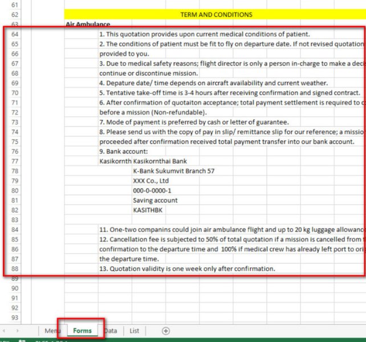366x342 pixels.
Task: Select the '9. Bank account:' cell
Action: click(123, 152)
